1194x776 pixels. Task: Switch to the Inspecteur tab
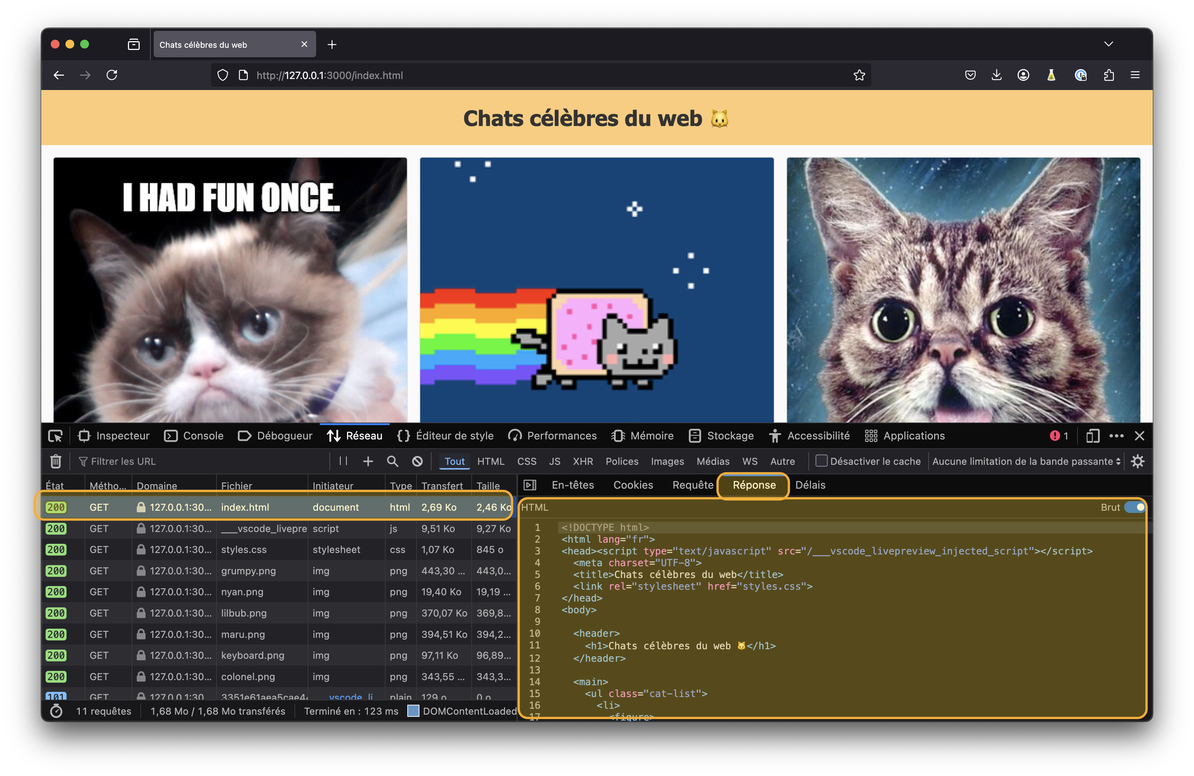tap(114, 436)
